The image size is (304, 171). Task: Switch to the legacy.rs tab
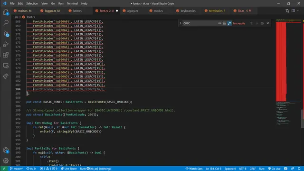pyautogui.click(x=133, y=11)
